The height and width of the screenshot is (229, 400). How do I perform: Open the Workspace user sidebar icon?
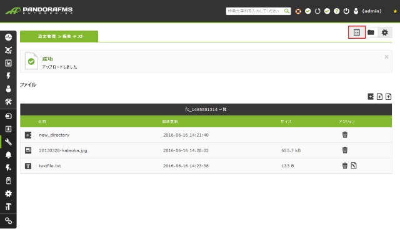[8, 89]
